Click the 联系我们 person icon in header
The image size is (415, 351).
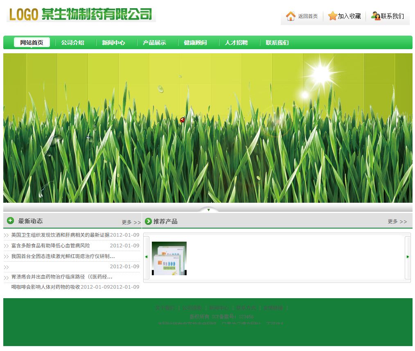[376, 16]
